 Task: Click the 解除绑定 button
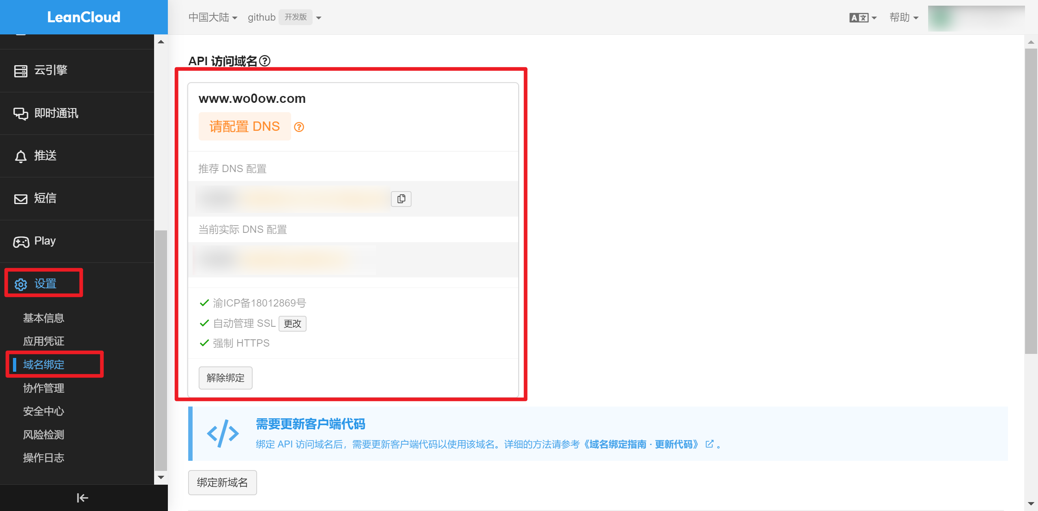(225, 378)
